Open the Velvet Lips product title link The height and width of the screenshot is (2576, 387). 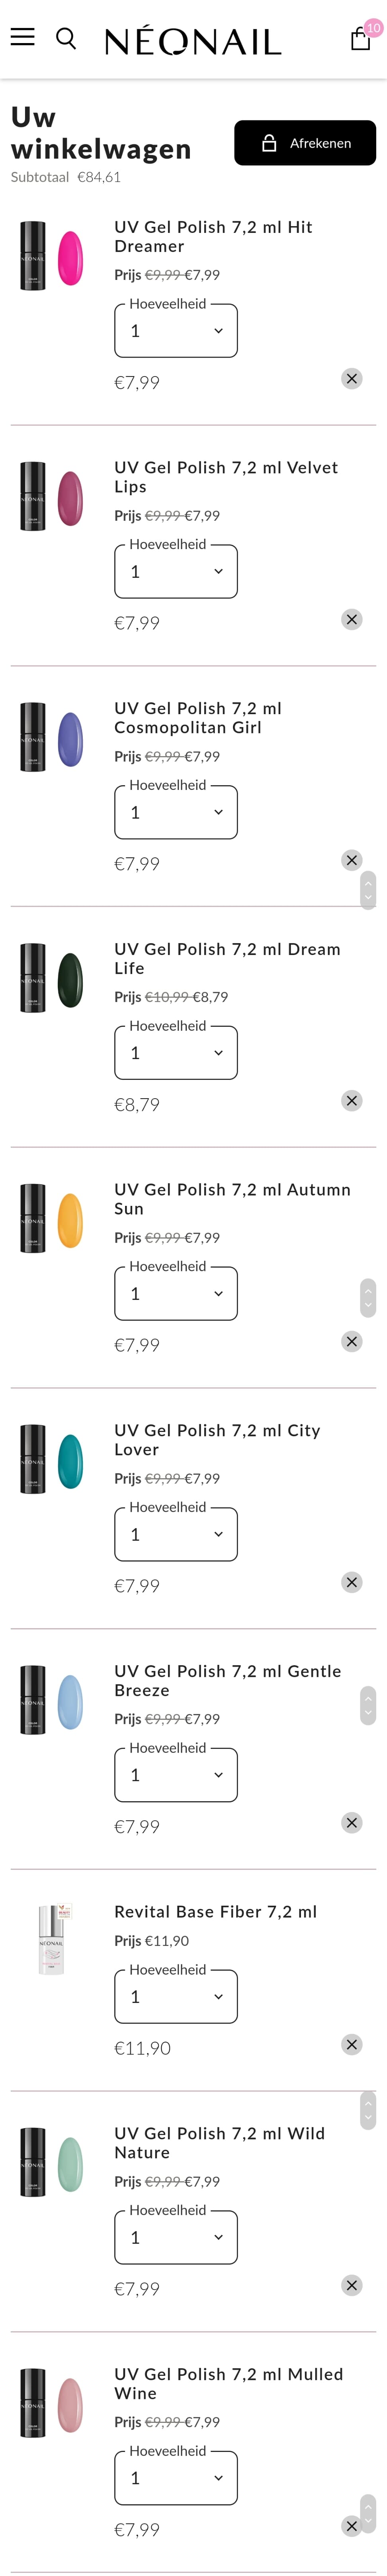tap(225, 477)
